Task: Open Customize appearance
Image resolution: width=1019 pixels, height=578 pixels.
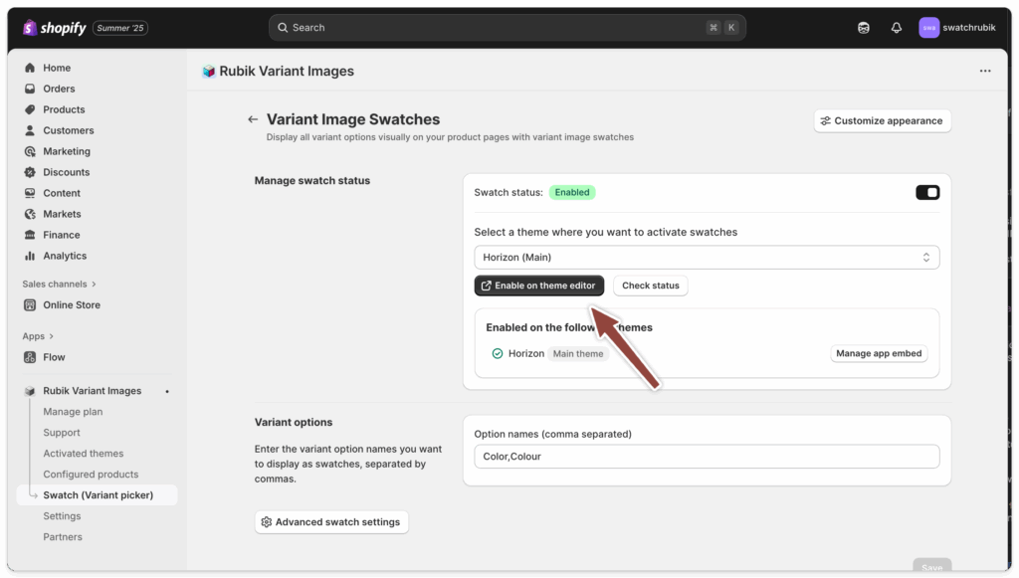Action: click(x=882, y=120)
